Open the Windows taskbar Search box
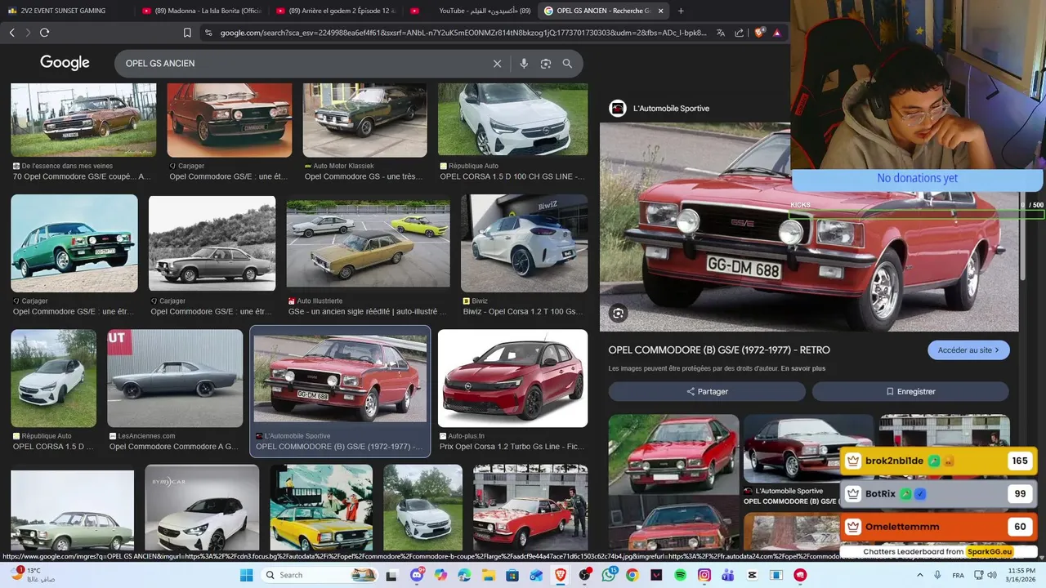The width and height of the screenshot is (1046, 588). point(320,575)
